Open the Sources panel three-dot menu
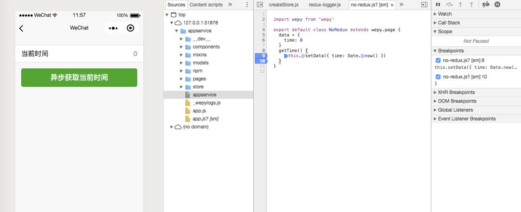The width and height of the screenshot is (521, 212). point(247,5)
